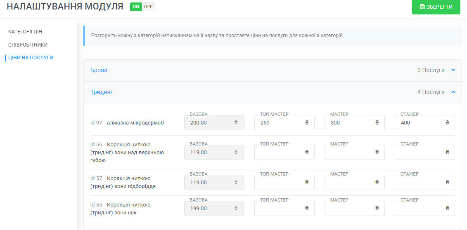The width and height of the screenshot is (467, 230).
Task: Click the Тридинг category title
Action: pos(102,92)
